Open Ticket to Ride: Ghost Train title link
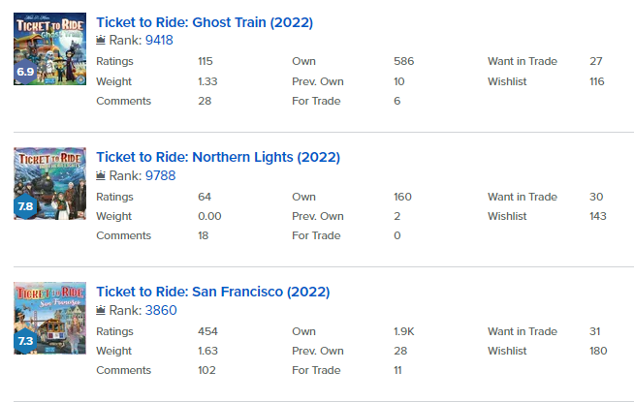Viewport: 634px width, 402px height. pyautogui.click(x=205, y=22)
